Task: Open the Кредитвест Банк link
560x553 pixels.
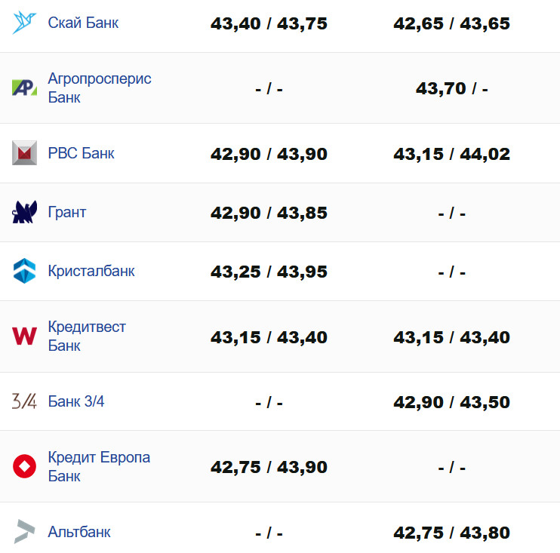Action: pos(86,336)
